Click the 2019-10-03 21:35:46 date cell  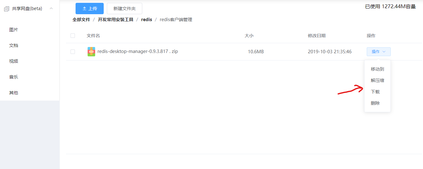(x=330, y=52)
